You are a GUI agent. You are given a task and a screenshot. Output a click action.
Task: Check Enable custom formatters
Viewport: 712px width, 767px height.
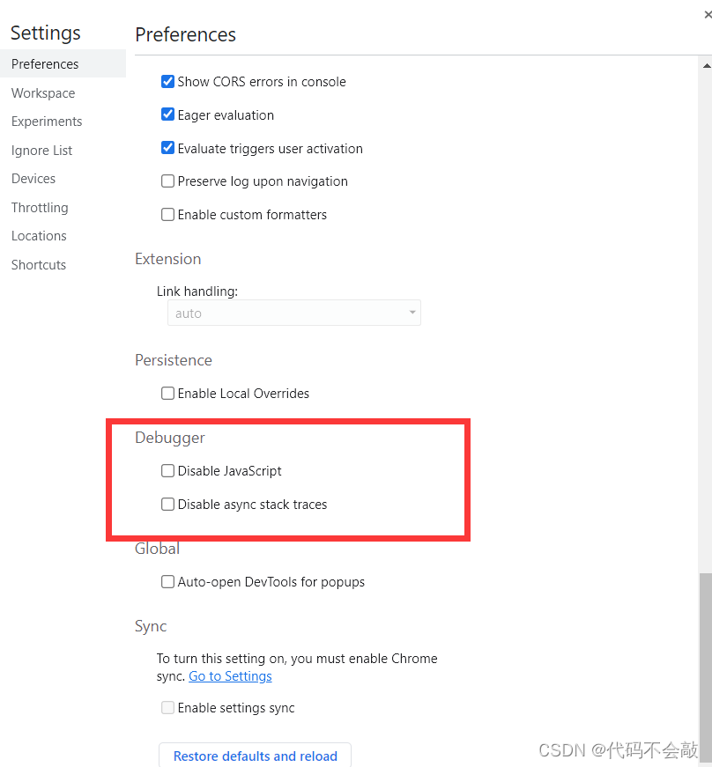pos(167,215)
